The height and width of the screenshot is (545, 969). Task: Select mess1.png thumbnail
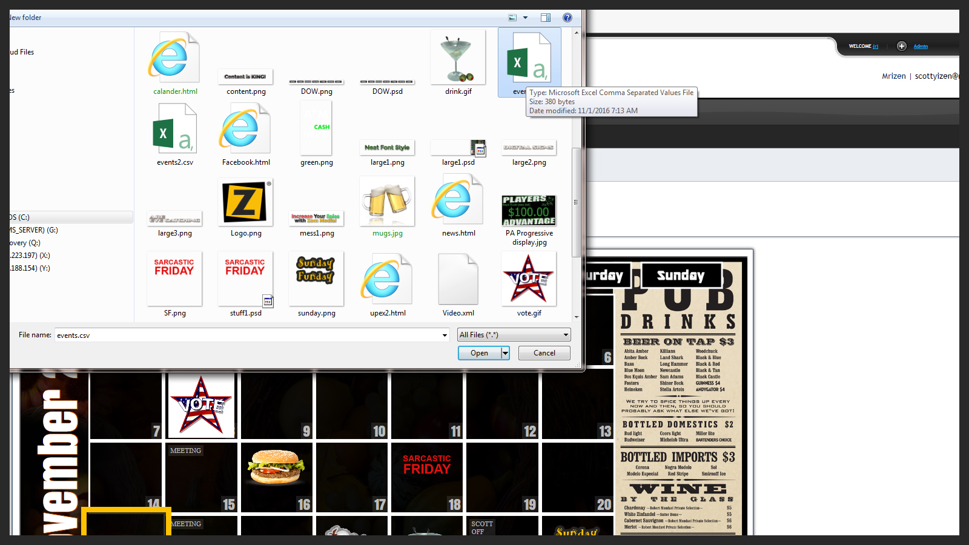316,218
